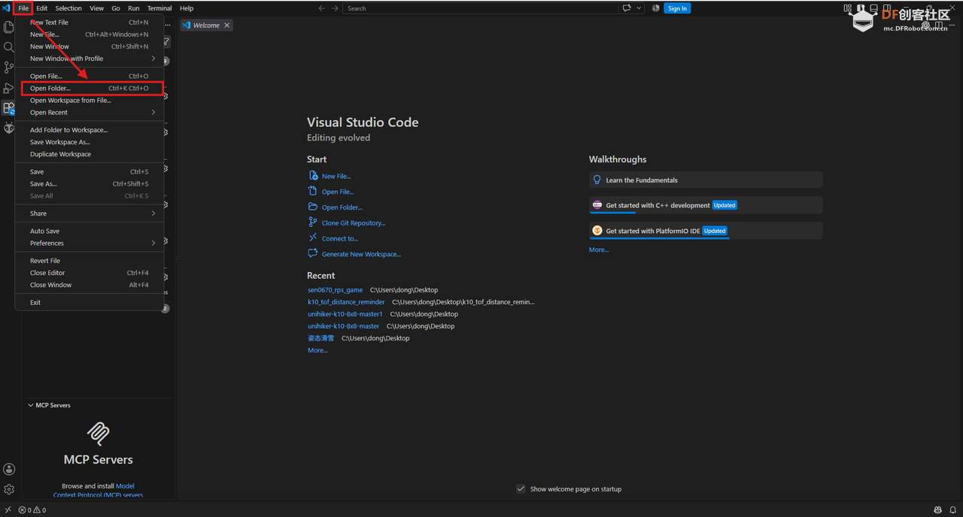The image size is (963, 517).
Task: Open Get started with C++ development walkthrough
Action: click(706, 205)
